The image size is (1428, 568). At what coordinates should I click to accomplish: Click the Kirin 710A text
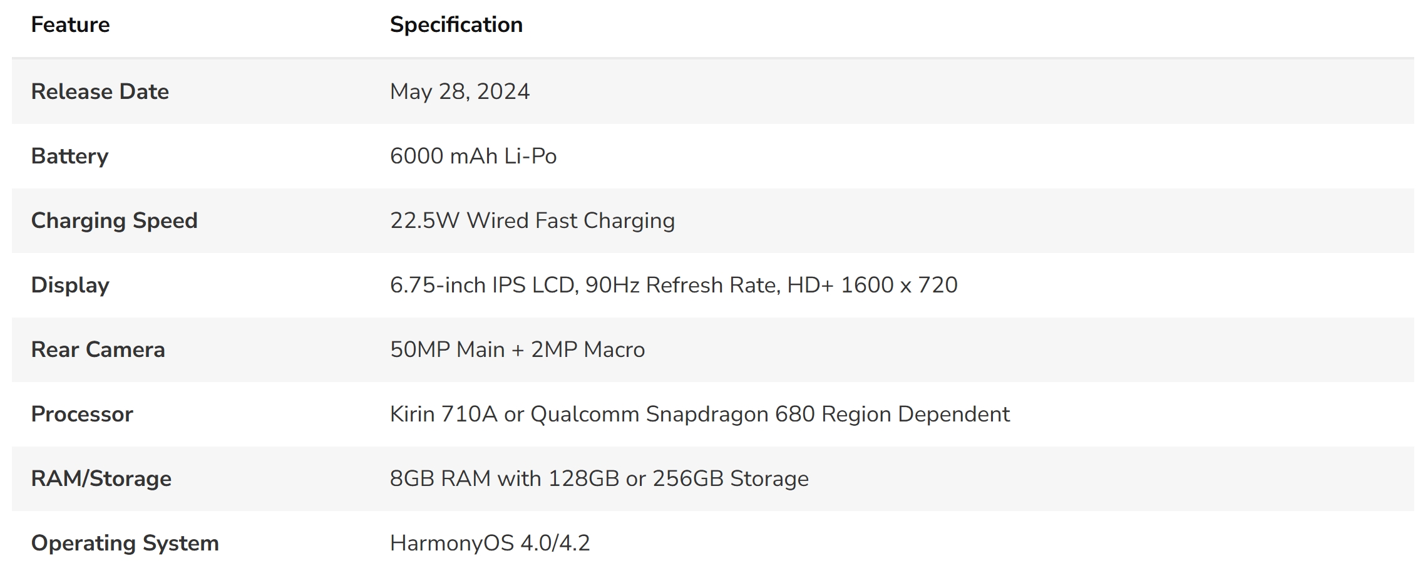point(443,414)
